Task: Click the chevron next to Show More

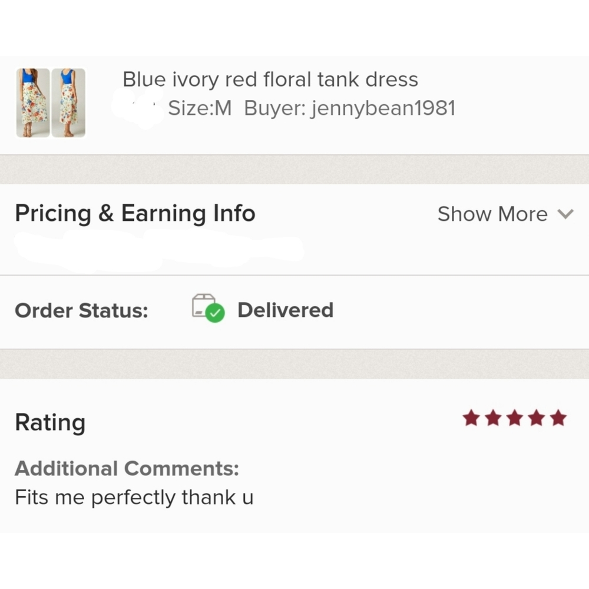Action: pyautogui.click(x=566, y=214)
